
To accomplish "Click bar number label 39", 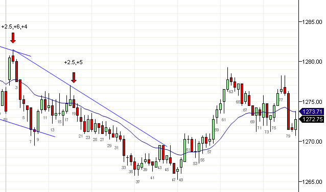I will (x=145, y=170).
